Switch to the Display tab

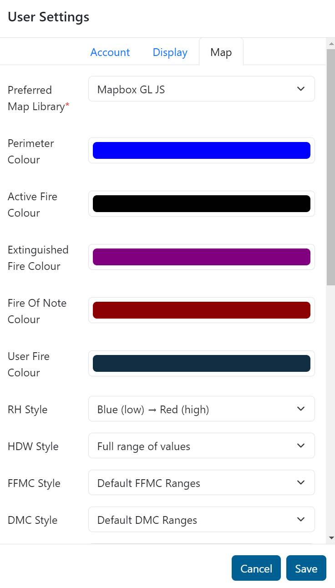(170, 52)
